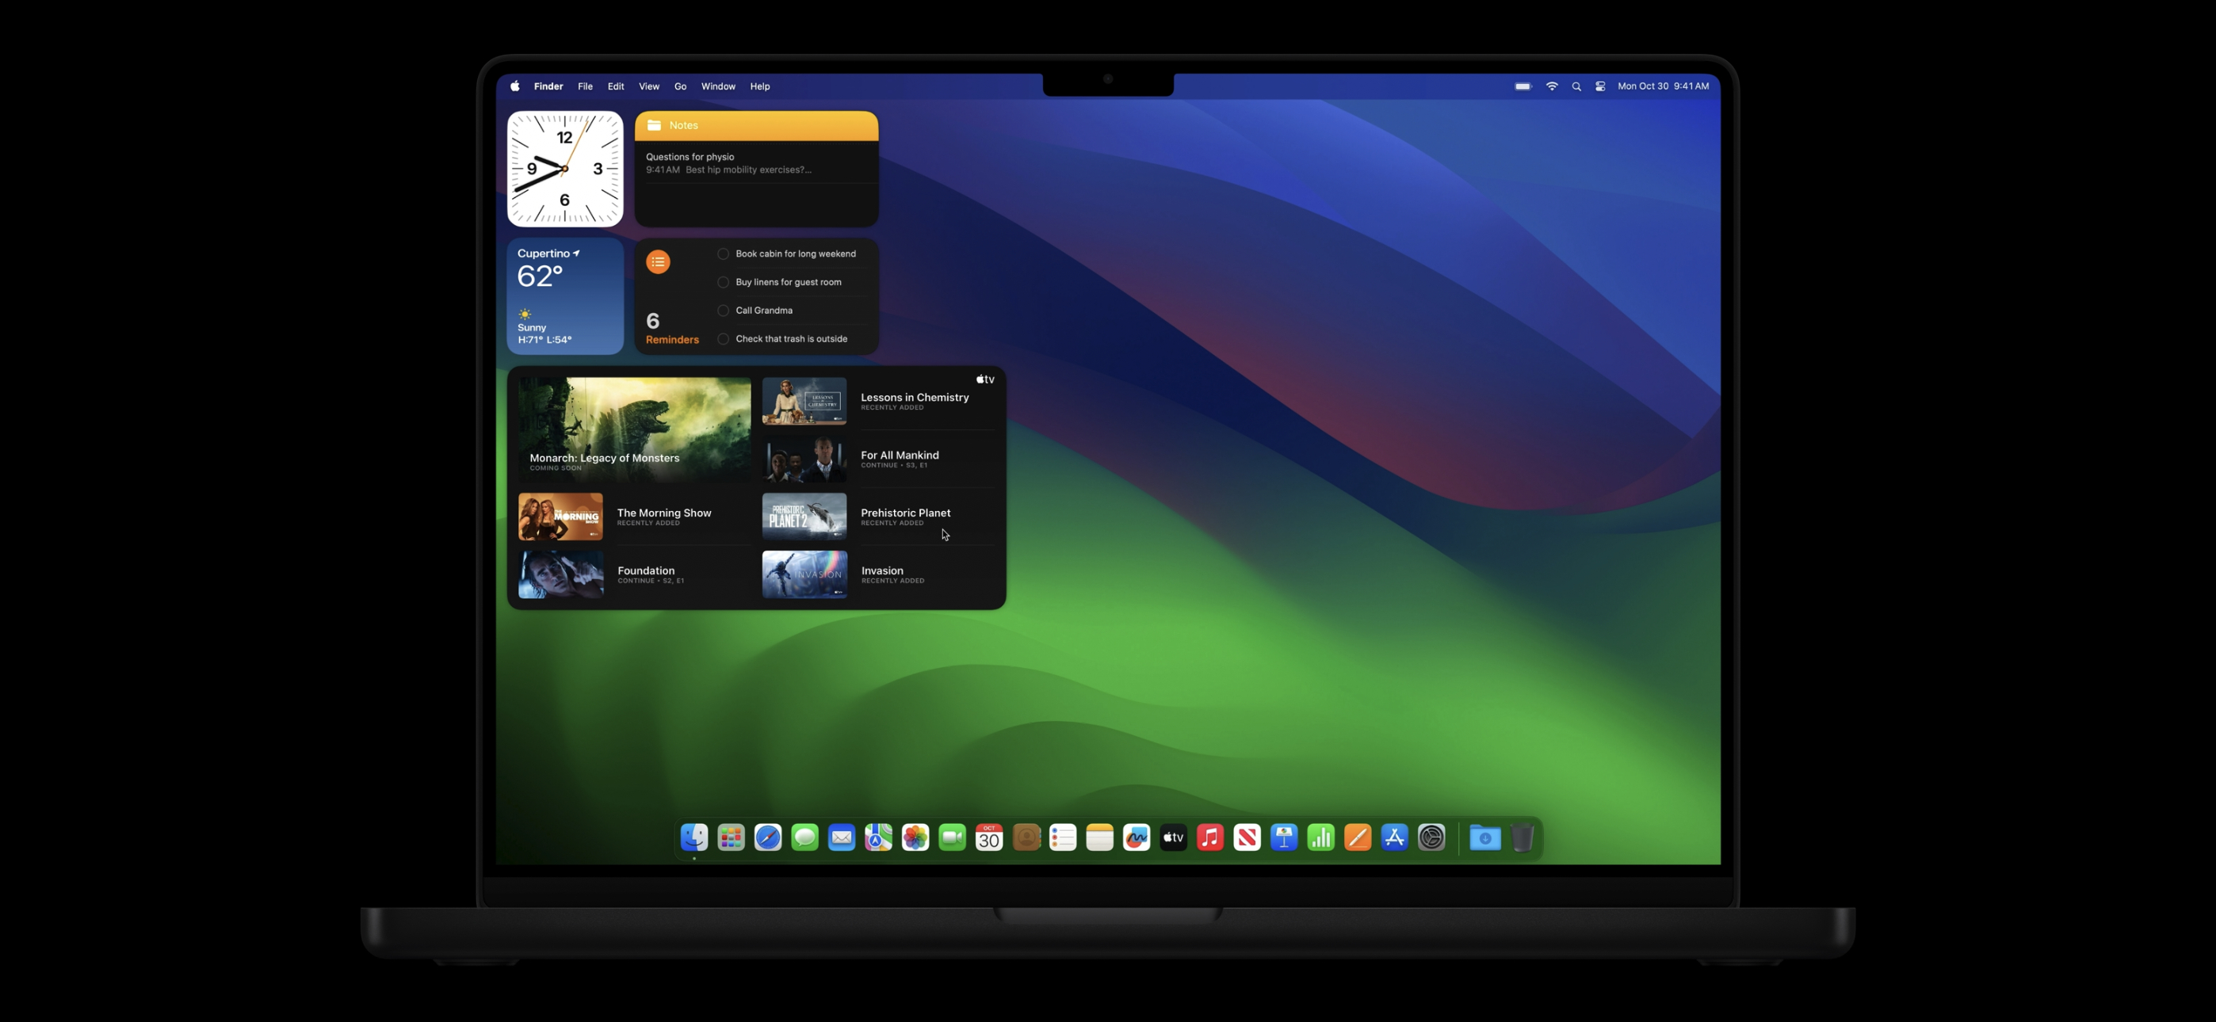Viewport: 2216px width, 1022px height.
Task: Click orange Reminders list icon in widget
Action: point(658,261)
